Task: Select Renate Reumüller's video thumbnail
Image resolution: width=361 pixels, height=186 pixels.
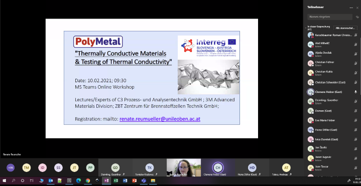Action: tap(183, 167)
